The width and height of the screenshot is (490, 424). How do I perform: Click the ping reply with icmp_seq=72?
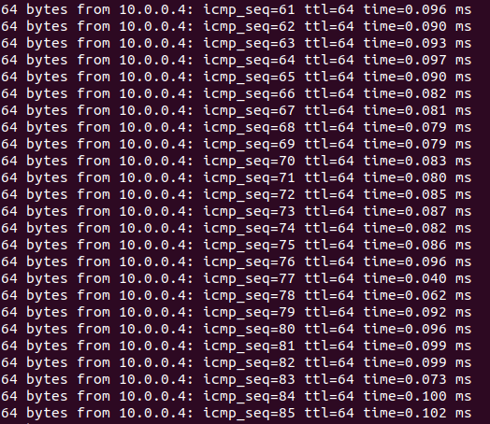click(x=236, y=195)
